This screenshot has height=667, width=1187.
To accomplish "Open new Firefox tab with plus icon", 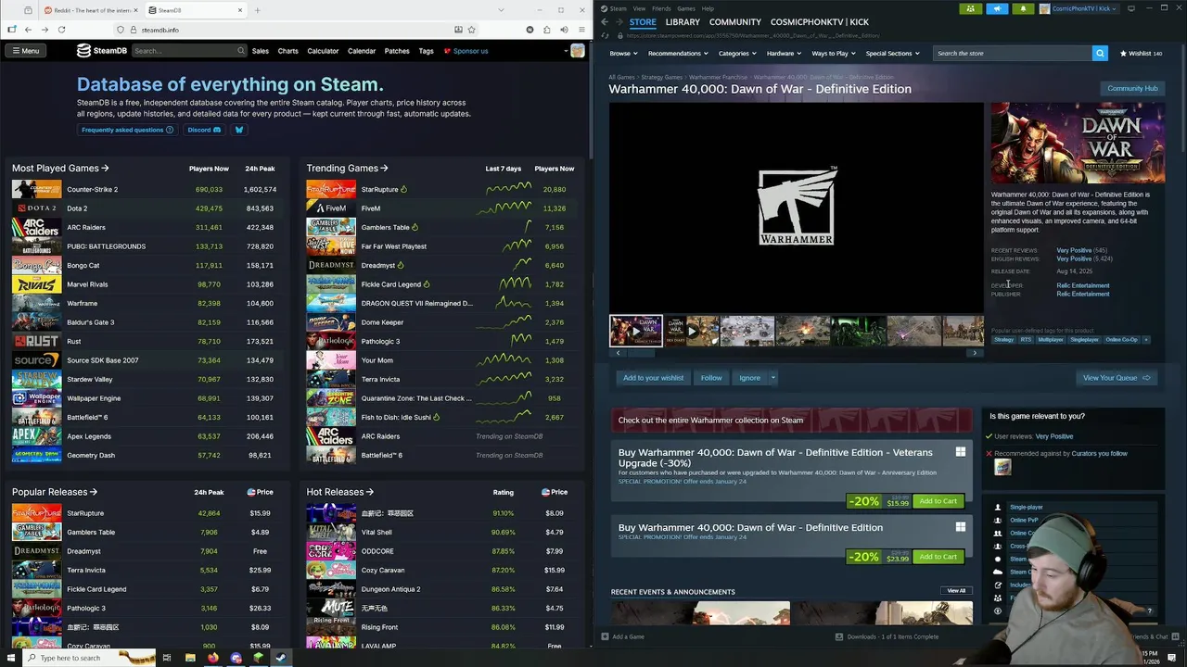I will click(x=257, y=10).
